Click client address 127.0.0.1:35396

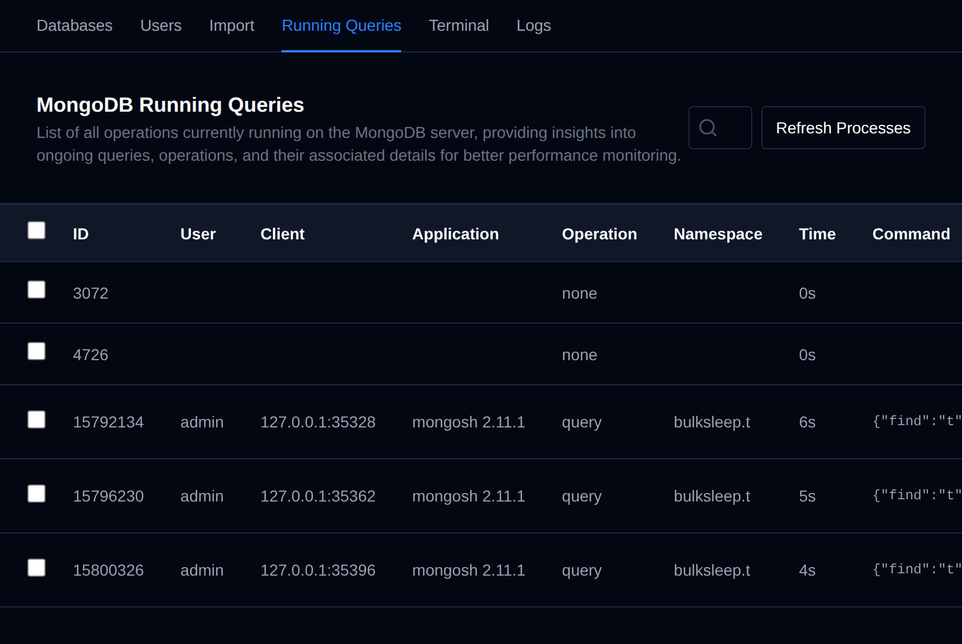coord(318,570)
